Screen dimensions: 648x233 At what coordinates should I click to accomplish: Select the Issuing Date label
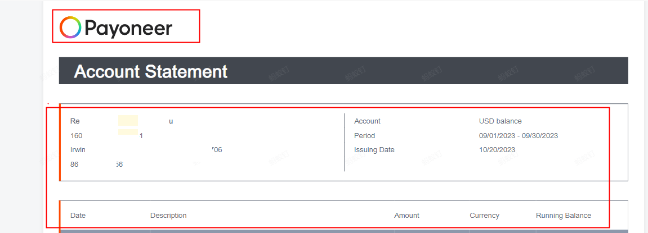tap(374, 150)
